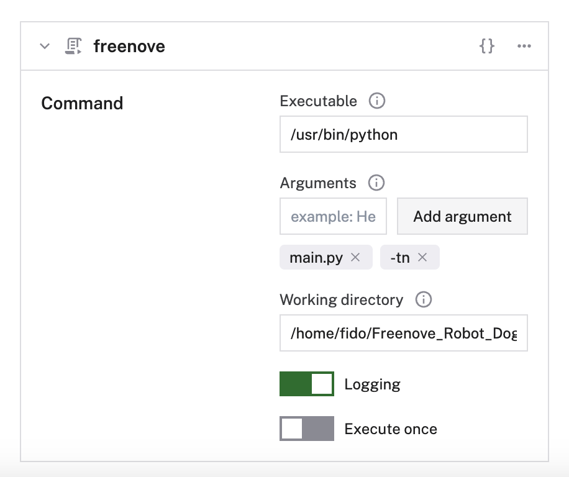Show info for the Arguments field

coord(376,183)
